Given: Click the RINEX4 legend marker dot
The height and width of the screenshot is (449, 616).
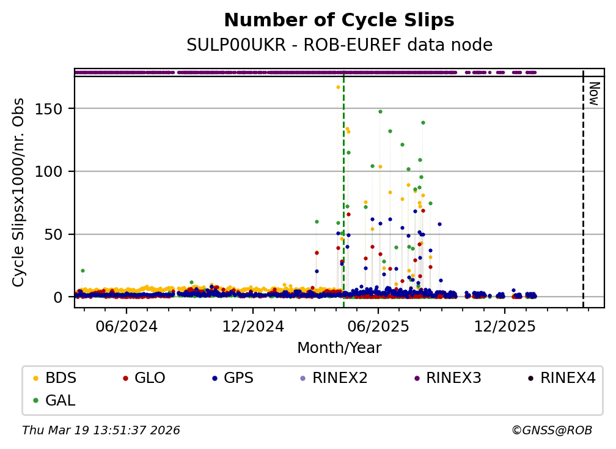Looking at the screenshot, I should point(530,379).
